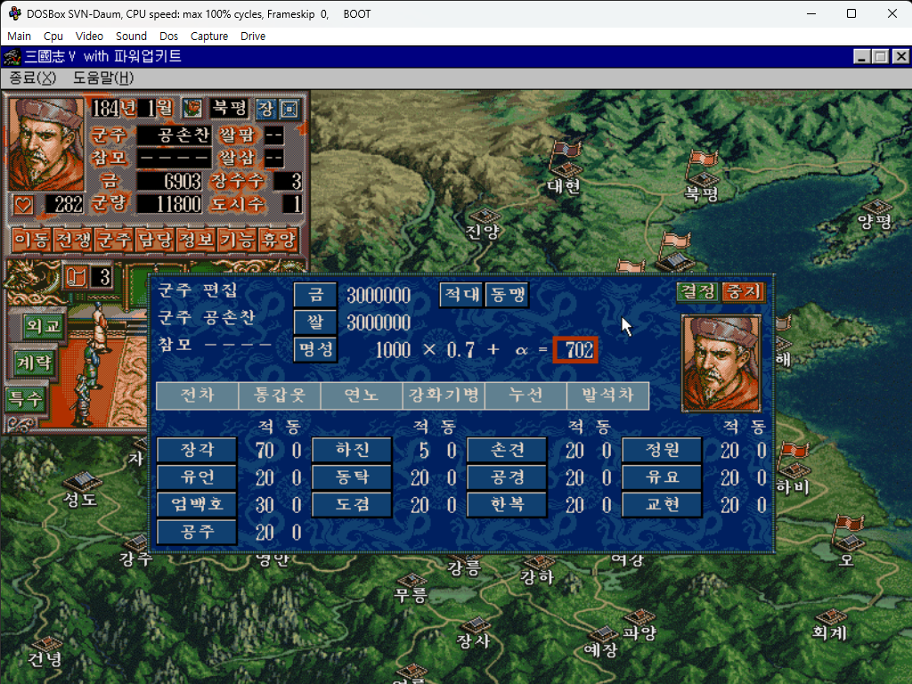Click the ruler portrait in status panel
Screen dimensions: 912x684
coord(46,144)
